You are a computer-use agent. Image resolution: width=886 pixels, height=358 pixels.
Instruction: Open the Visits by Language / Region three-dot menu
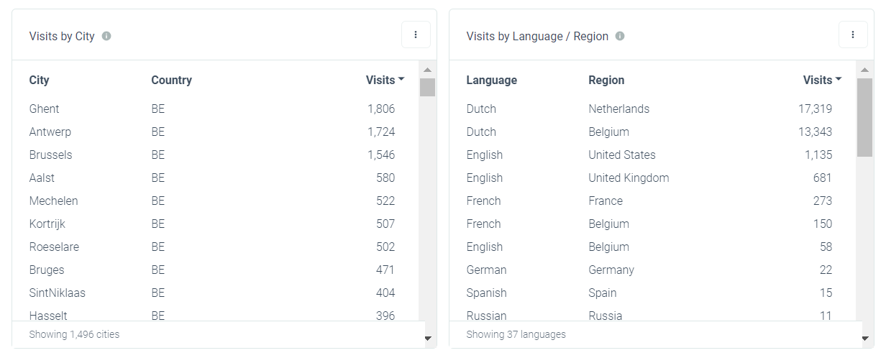pyautogui.click(x=853, y=35)
